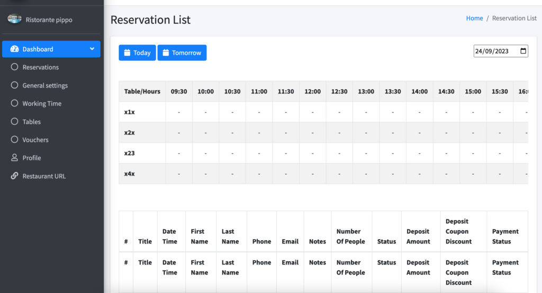This screenshot has width=542, height=293.
Task: Select the x23 table 12:00 slot
Action: 312,153
